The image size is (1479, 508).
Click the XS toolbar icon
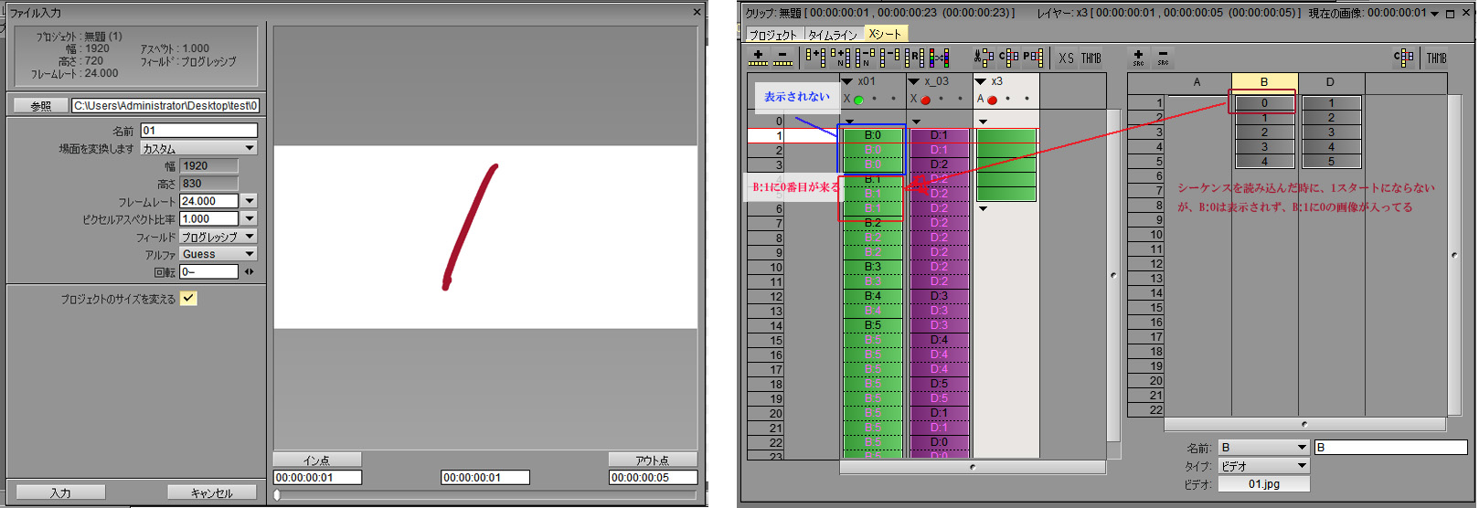pos(1066,58)
